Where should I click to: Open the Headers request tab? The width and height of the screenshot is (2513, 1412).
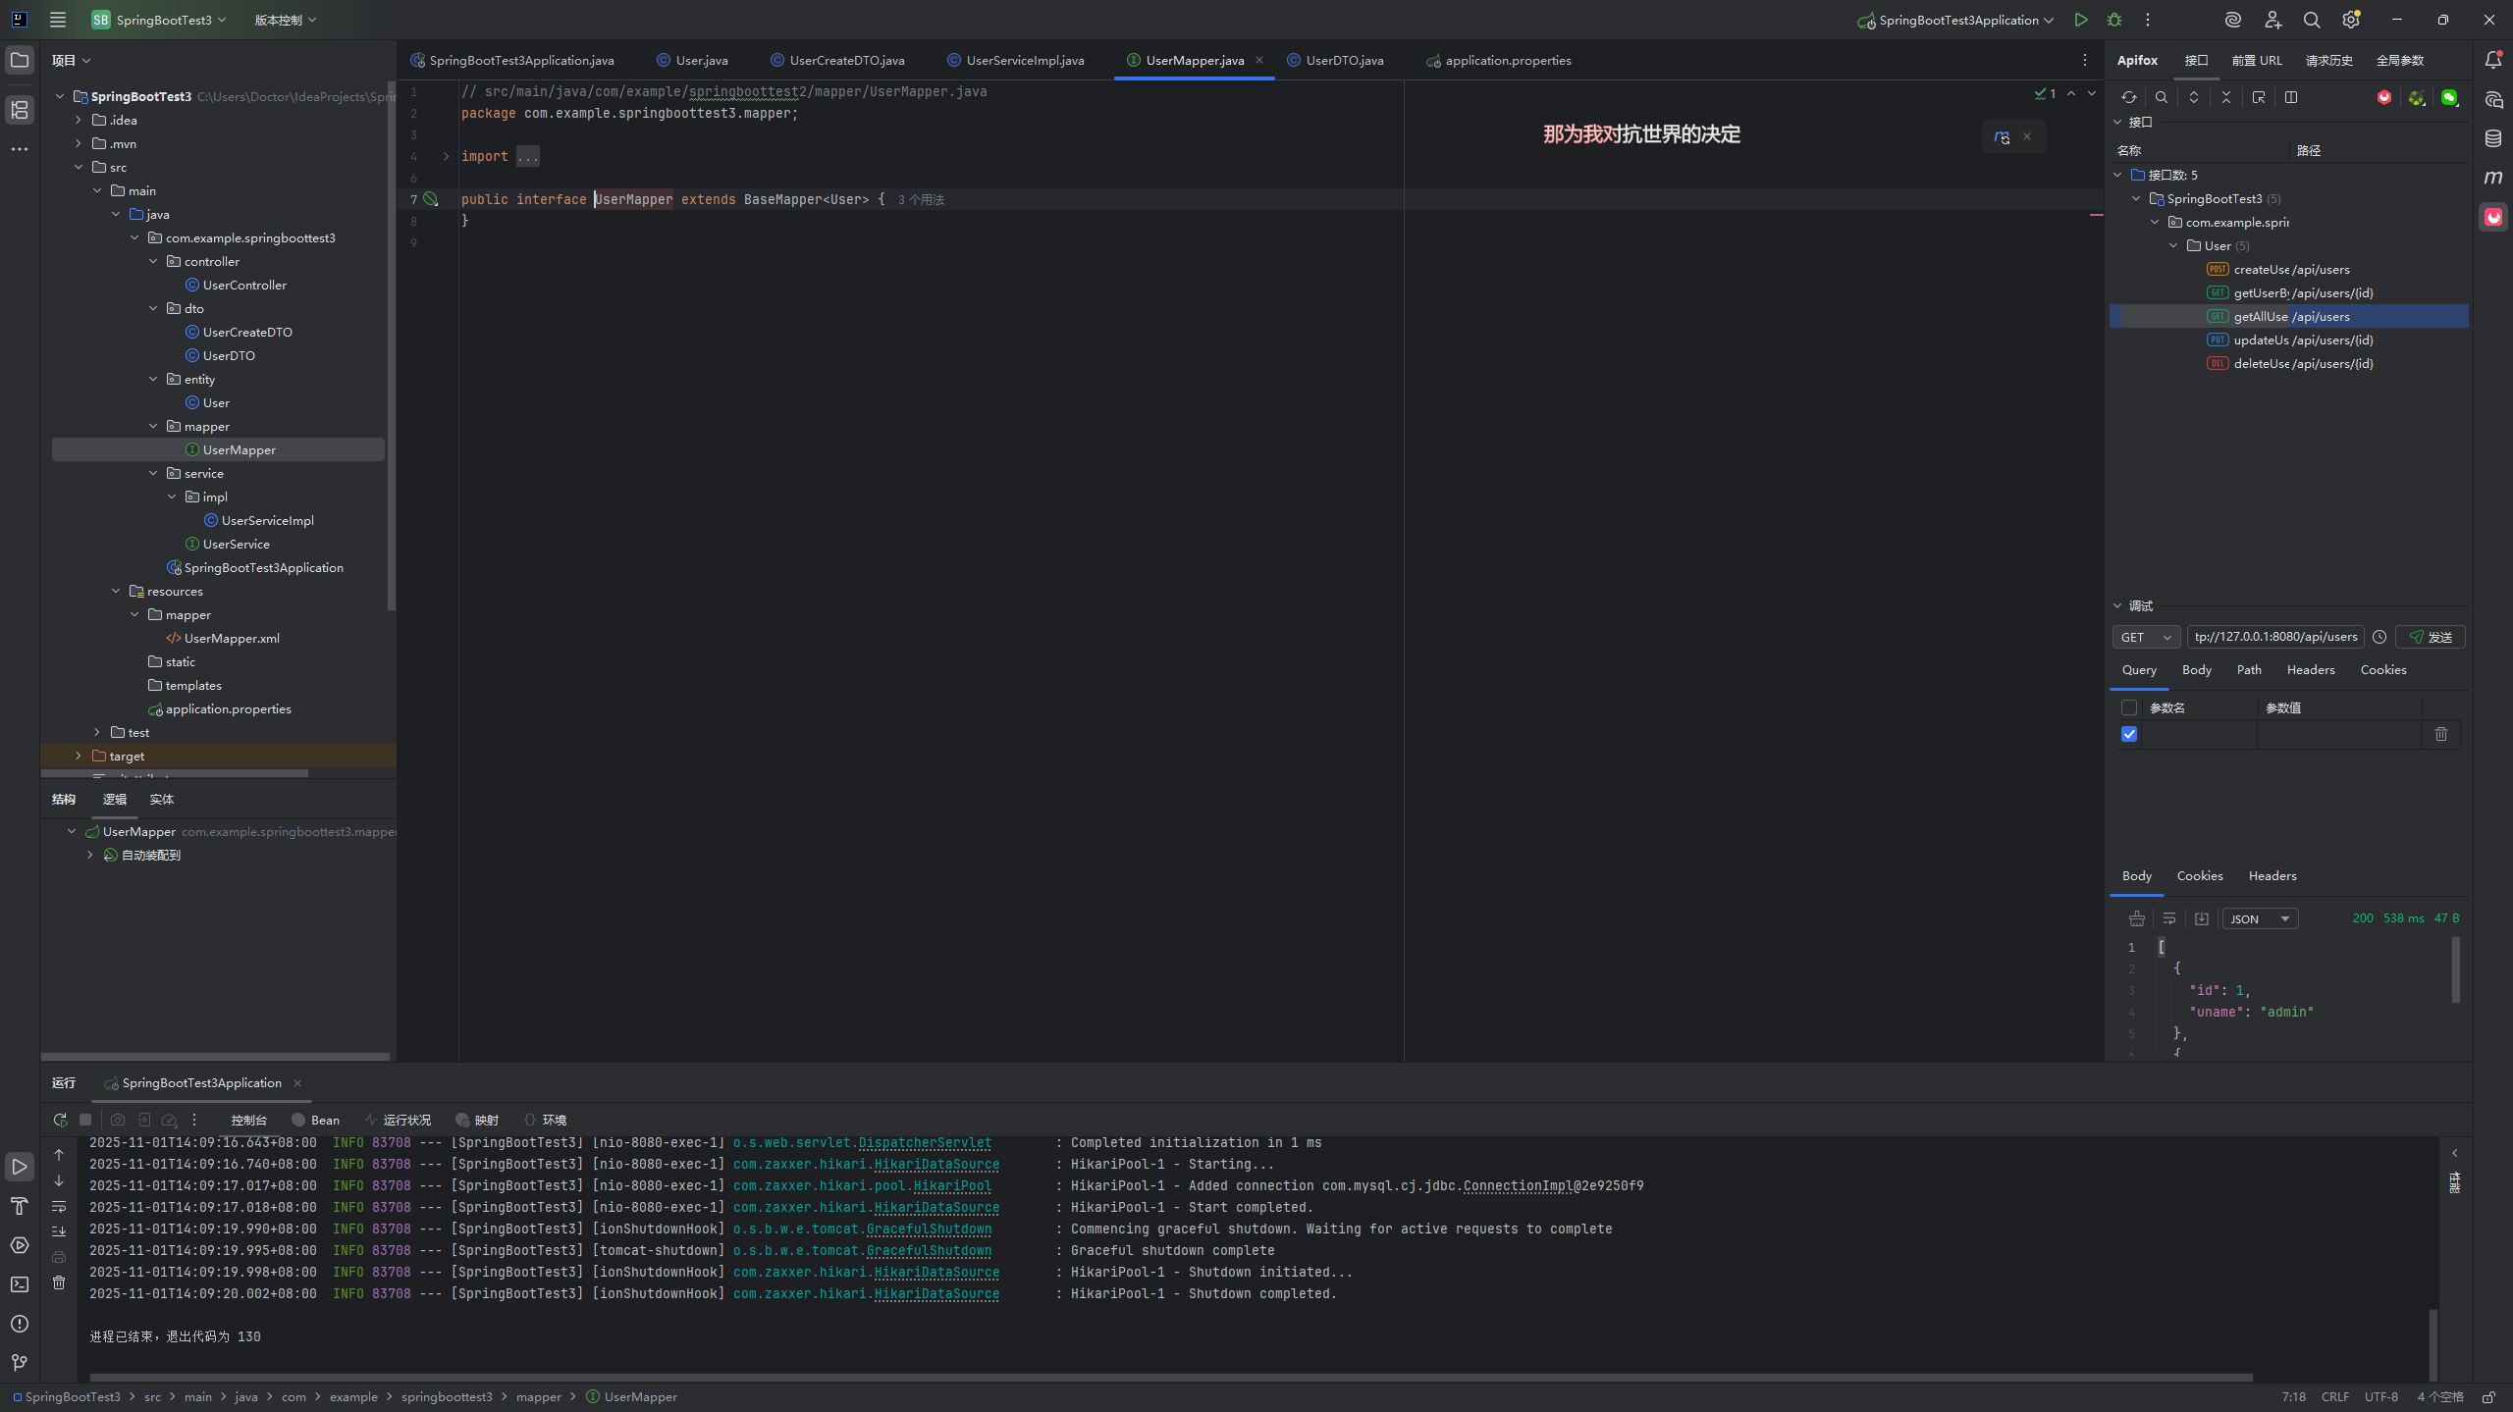tap(2310, 669)
